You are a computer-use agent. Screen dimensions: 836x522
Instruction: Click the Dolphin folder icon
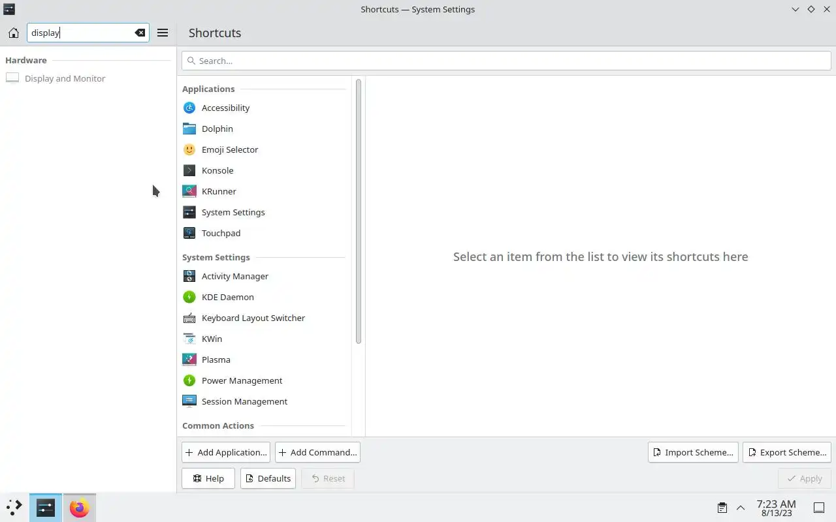189,129
